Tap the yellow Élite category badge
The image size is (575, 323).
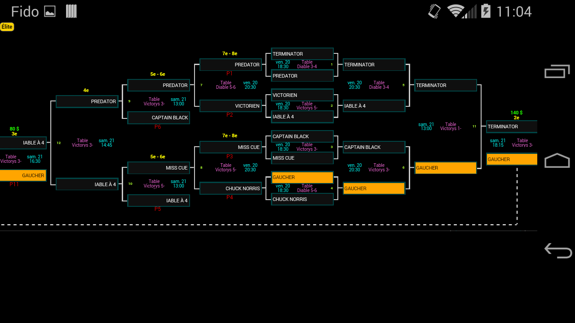pyautogui.click(x=7, y=27)
